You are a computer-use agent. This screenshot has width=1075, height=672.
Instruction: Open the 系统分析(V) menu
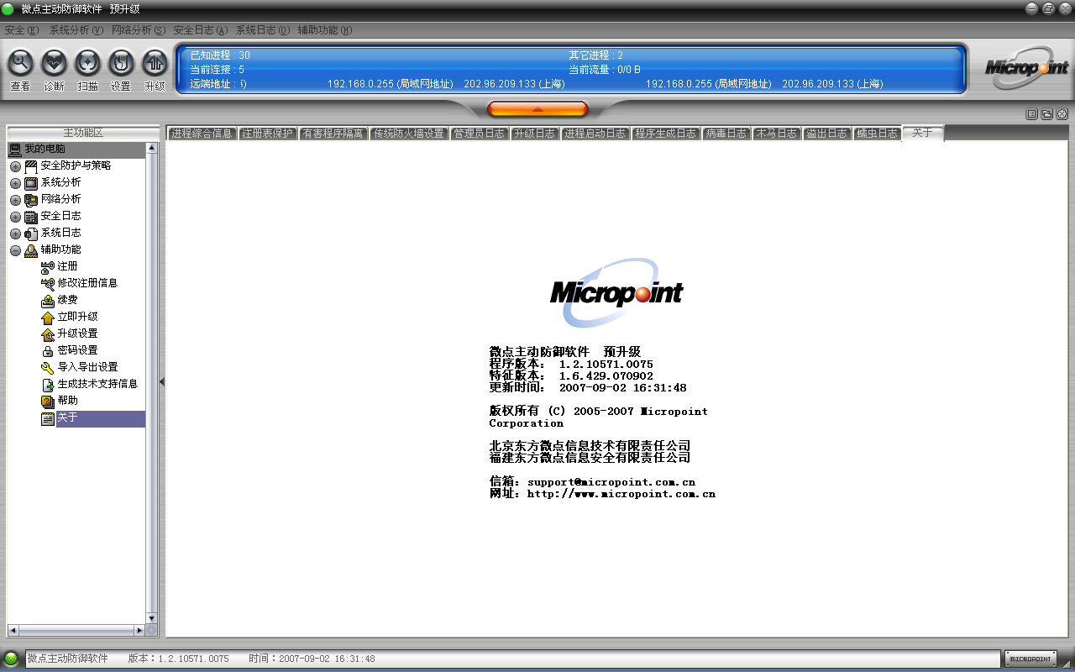pos(76,30)
